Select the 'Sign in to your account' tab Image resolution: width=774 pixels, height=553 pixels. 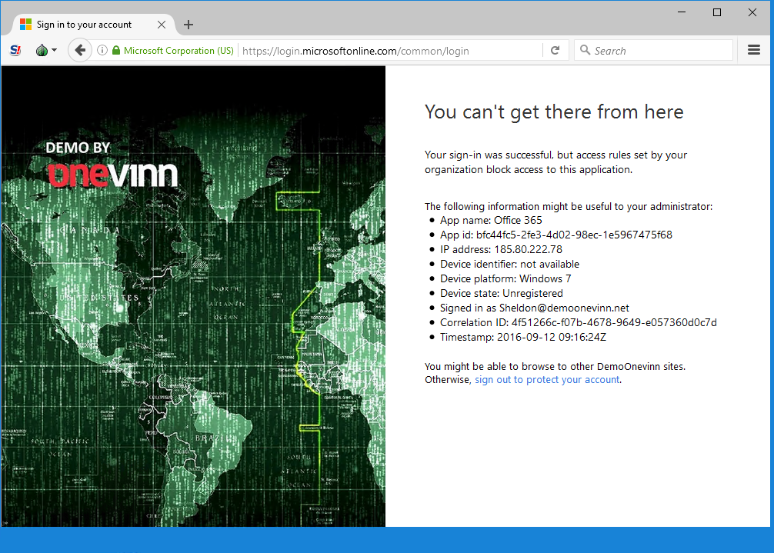tap(85, 25)
